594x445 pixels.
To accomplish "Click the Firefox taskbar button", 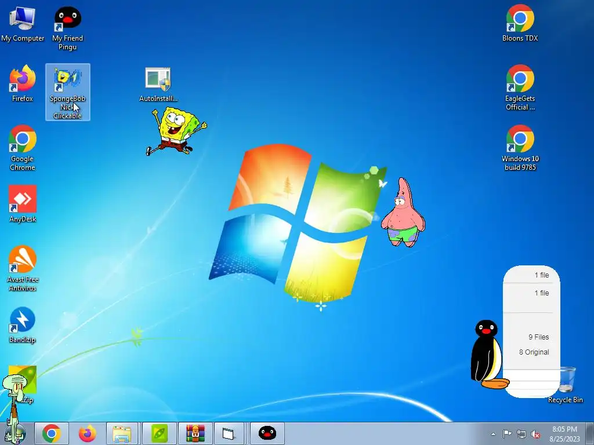I will coord(87,433).
